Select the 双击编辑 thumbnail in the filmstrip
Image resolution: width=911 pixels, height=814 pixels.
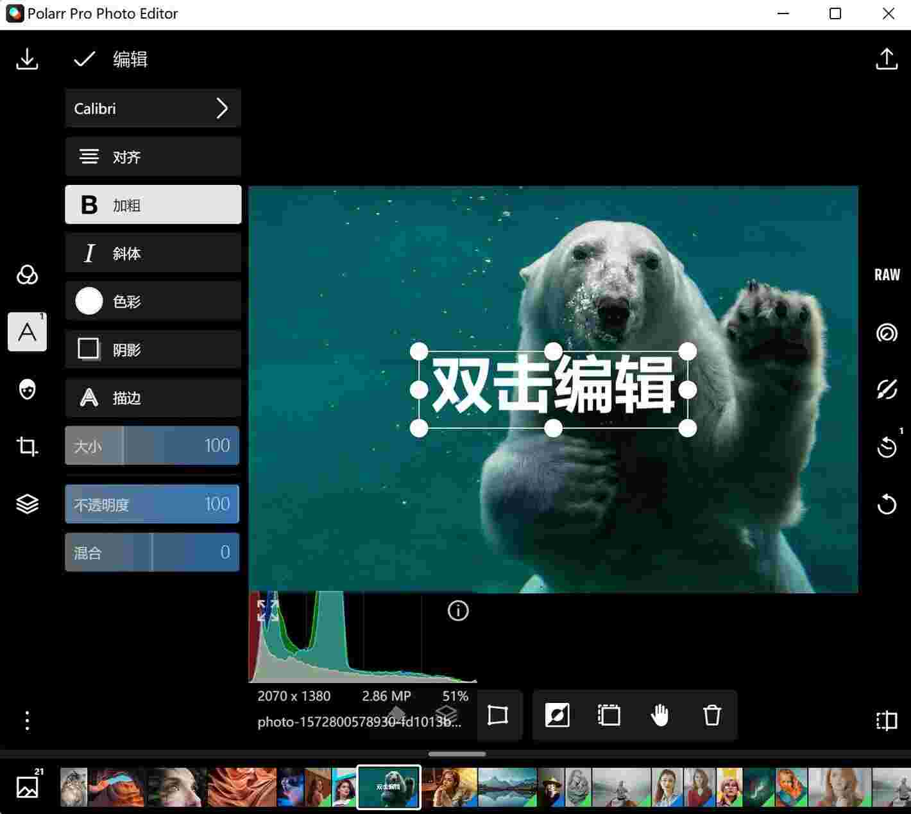[388, 786]
